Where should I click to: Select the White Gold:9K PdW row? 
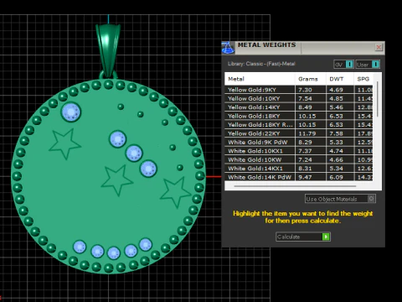point(299,142)
